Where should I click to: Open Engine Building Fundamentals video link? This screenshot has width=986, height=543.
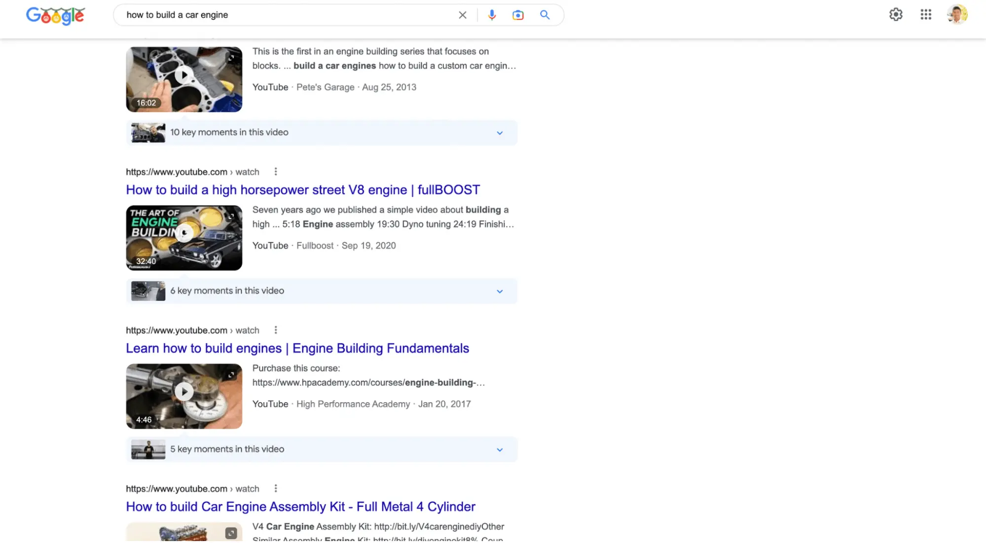297,348
